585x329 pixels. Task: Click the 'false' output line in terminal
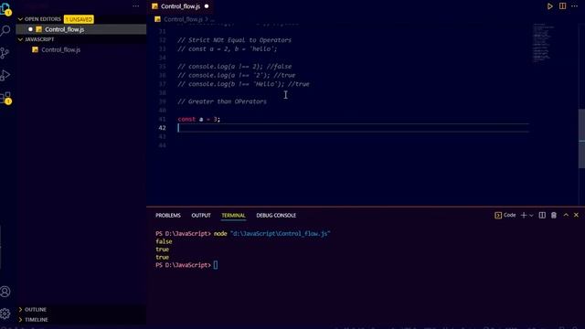(164, 241)
